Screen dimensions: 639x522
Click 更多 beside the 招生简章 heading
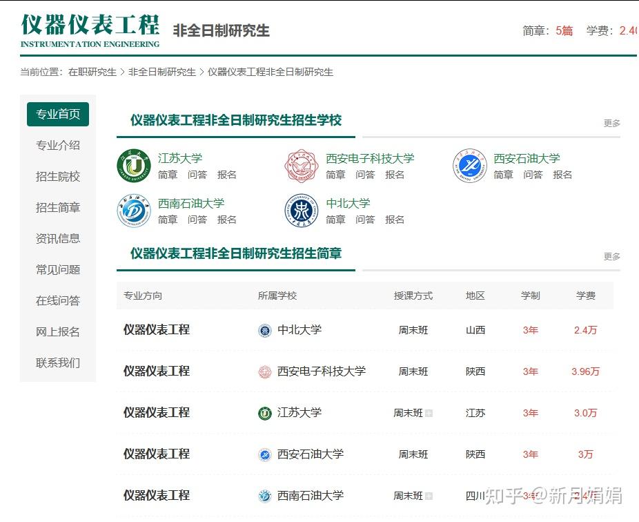[x=611, y=257]
